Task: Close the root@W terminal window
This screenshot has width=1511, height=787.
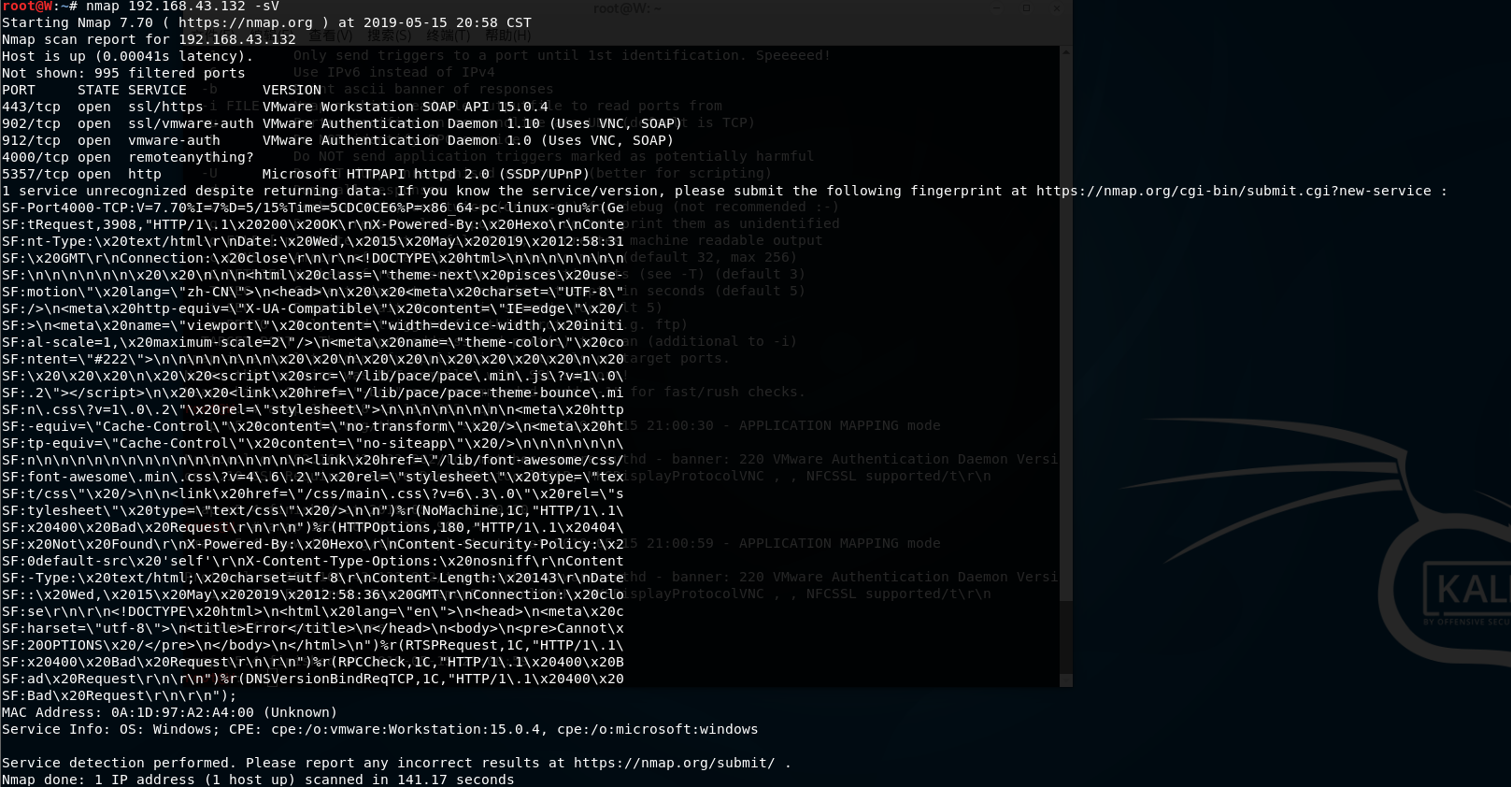Action: (x=1057, y=8)
